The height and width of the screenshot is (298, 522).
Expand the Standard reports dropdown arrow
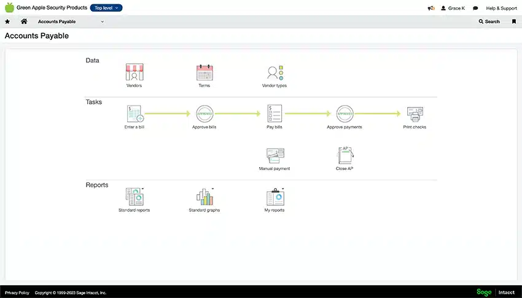click(x=143, y=189)
